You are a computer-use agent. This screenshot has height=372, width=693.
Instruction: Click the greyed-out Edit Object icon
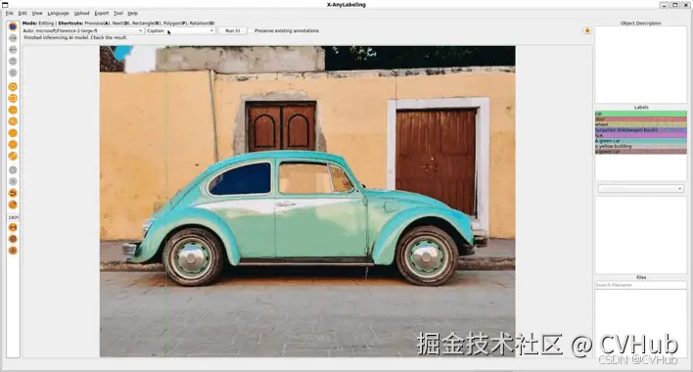pos(13,169)
